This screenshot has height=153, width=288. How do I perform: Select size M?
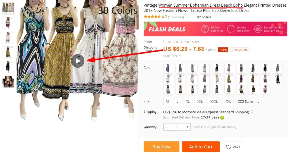[x=167, y=102]
